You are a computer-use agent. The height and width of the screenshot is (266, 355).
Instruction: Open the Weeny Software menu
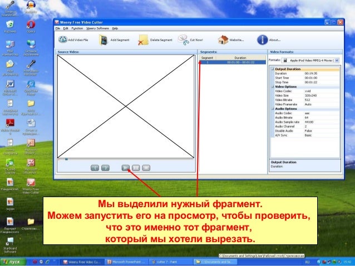[x=97, y=28]
